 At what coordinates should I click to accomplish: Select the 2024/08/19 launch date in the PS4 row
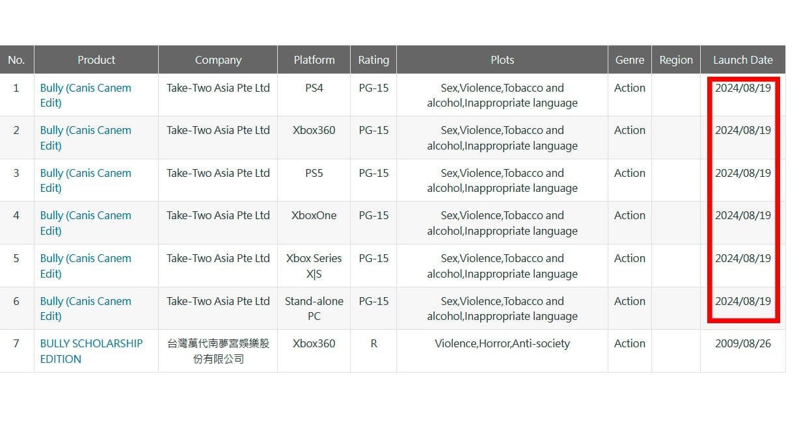pyautogui.click(x=743, y=88)
